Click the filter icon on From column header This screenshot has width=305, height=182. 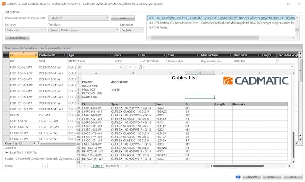tap(138, 55)
